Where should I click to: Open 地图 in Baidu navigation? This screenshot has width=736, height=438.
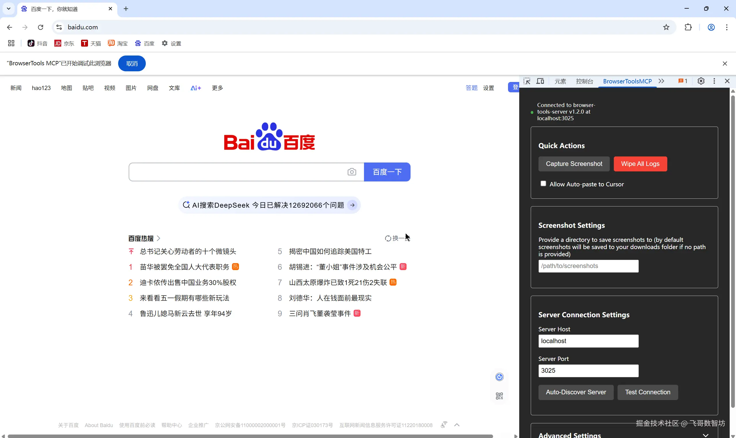[66, 88]
